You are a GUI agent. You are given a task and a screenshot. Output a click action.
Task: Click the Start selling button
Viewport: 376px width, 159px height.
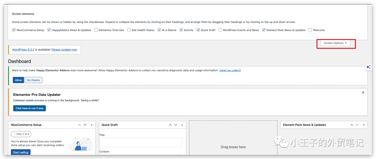tap(21, 152)
